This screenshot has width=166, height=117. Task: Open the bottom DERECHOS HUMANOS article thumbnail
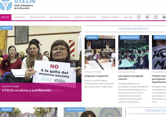click(x=93, y=112)
